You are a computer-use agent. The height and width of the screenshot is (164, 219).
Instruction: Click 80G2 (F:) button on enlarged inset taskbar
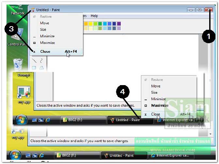[x=83, y=120]
